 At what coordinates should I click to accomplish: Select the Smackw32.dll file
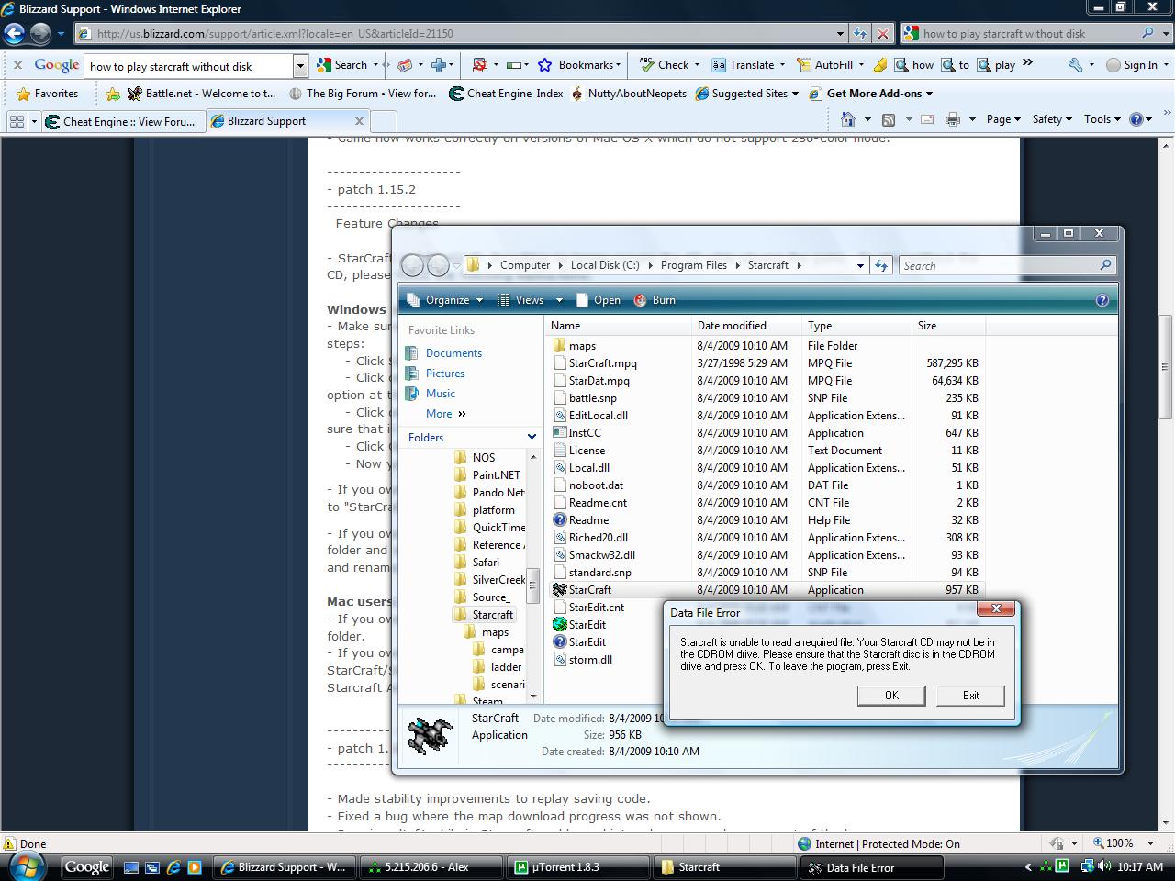[x=601, y=555]
